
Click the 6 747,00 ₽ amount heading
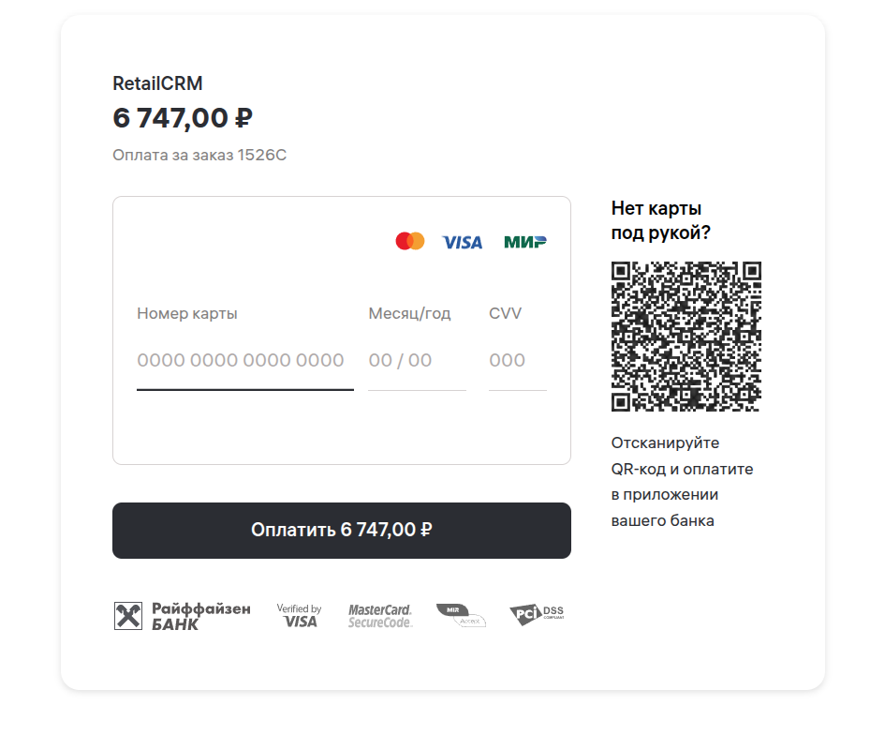click(183, 119)
